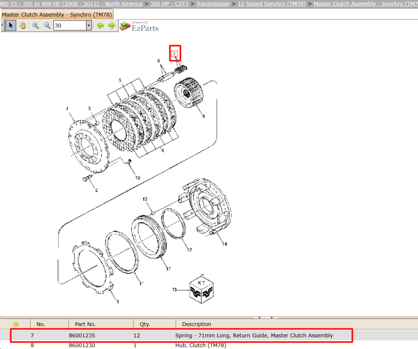Sort by Description column header
The width and height of the screenshot is (418, 349).
click(196, 324)
